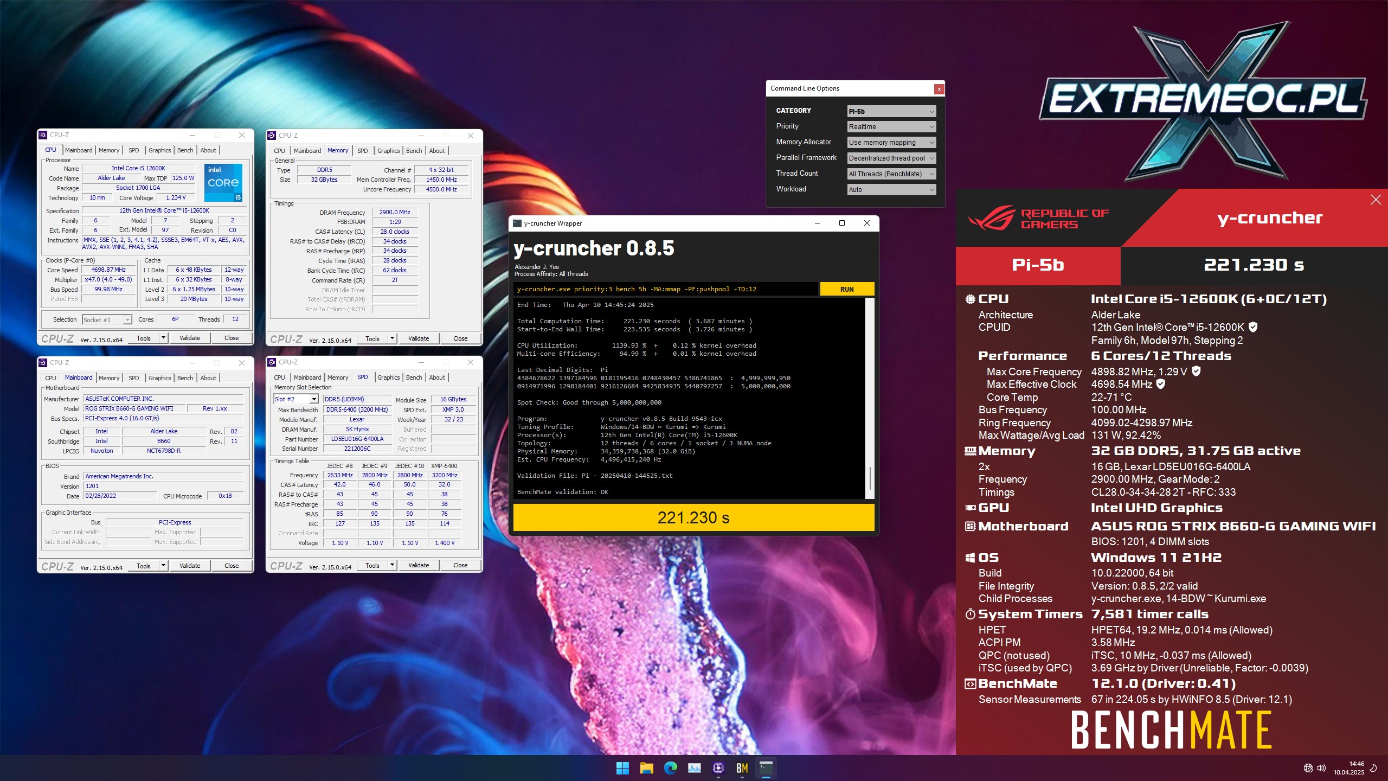Open About tab in CPU-Z Mainboard window
The width and height of the screenshot is (1388, 781).
(x=208, y=378)
